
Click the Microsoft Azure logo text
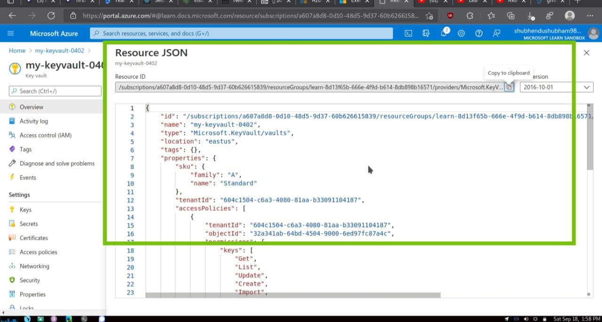click(54, 33)
